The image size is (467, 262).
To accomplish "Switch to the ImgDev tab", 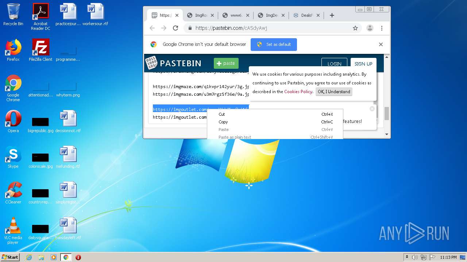I will point(271,15).
